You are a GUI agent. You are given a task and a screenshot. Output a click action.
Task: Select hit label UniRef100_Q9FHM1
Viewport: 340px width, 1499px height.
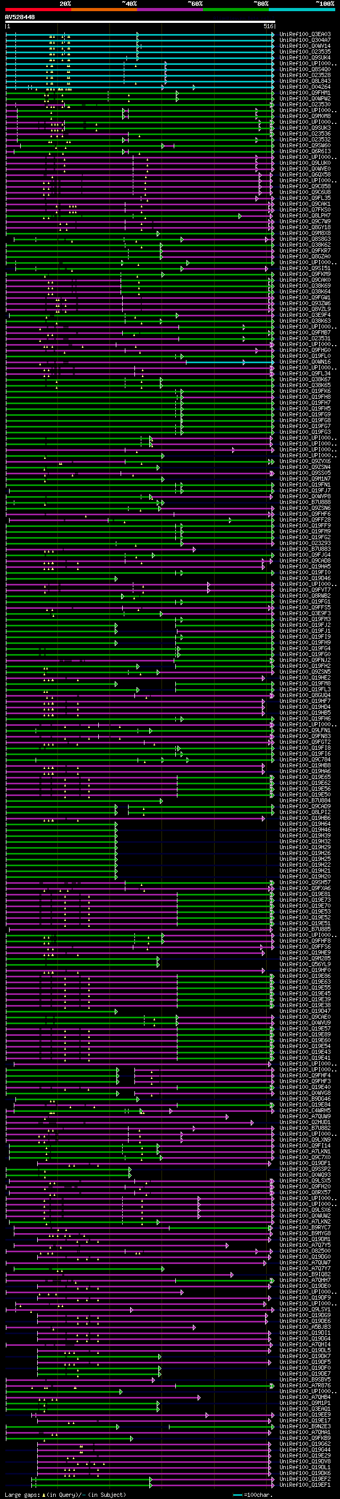pyautogui.click(x=305, y=93)
